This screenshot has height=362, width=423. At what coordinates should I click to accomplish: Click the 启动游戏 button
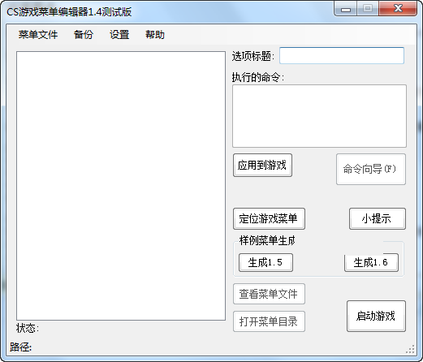pos(376,317)
